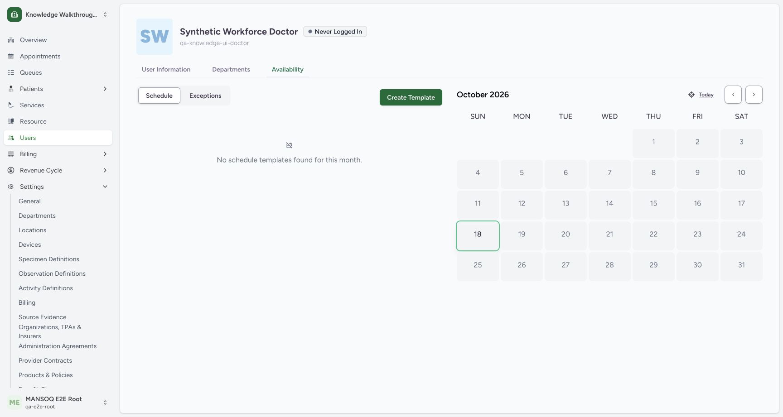Open Specimen Definitions settings

[49, 259]
